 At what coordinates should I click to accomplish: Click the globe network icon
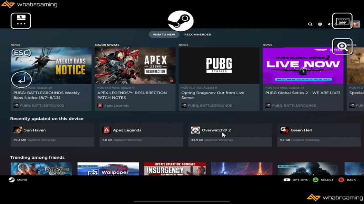coord(320,24)
